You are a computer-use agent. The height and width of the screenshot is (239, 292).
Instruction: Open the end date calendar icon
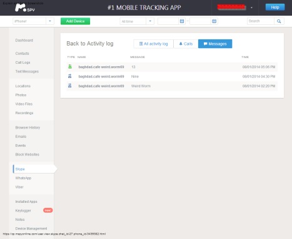click(x=214, y=21)
